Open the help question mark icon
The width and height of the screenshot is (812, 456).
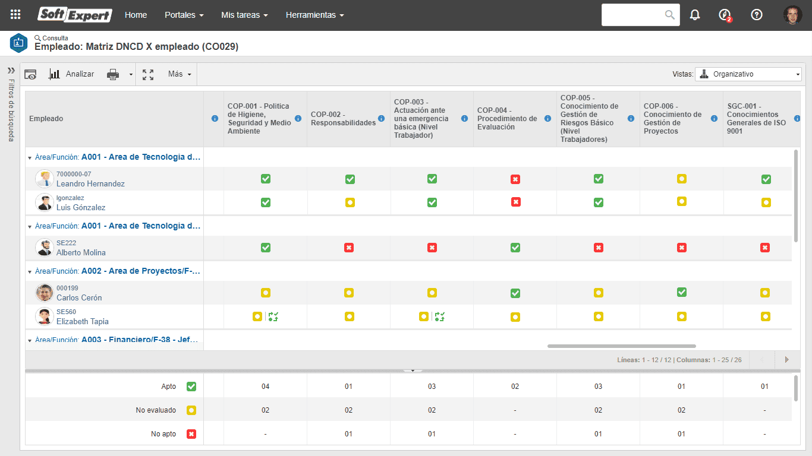click(757, 15)
